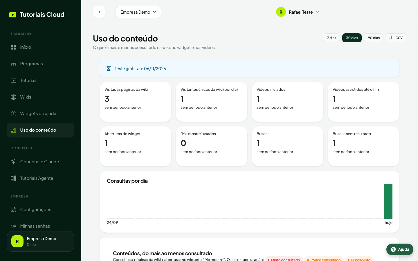Open Tutoriais Agente via its device icon
The width and height of the screenshot is (418, 261).
14,178
